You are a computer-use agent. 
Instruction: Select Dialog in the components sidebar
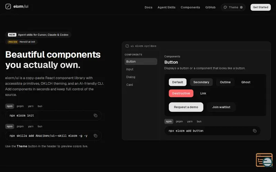pyautogui.click(x=141, y=77)
